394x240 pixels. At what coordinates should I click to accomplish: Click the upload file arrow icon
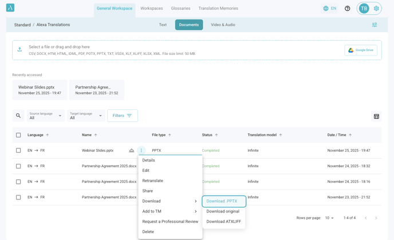(20, 50)
